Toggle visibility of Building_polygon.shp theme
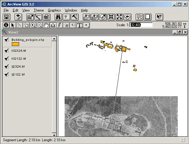This screenshot has width=189, height=144. [x=7, y=40]
